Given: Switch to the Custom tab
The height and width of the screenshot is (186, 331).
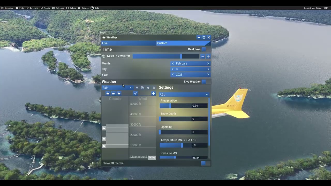Looking at the screenshot, I should pyautogui.click(x=184, y=43).
